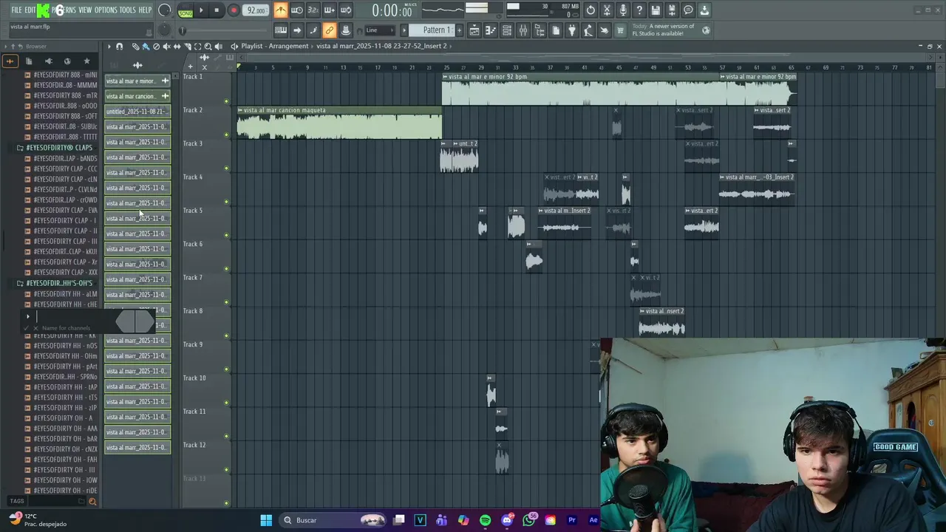Screen dimensions: 946x532
Task: Click the tempo field showing 92.000
Action: coord(256,10)
